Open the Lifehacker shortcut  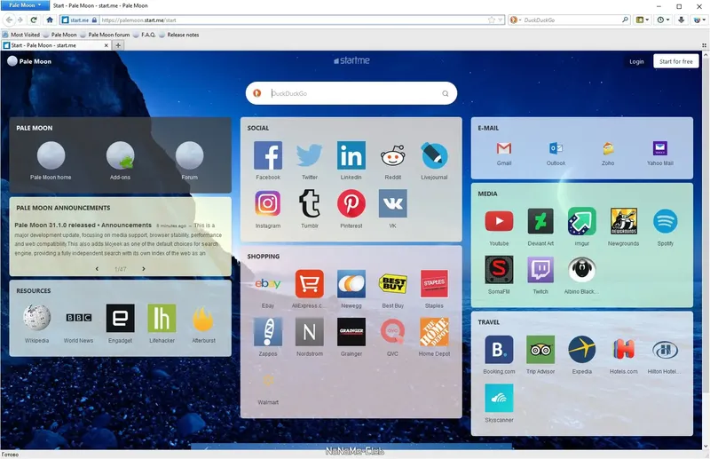click(x=162, y=318)
